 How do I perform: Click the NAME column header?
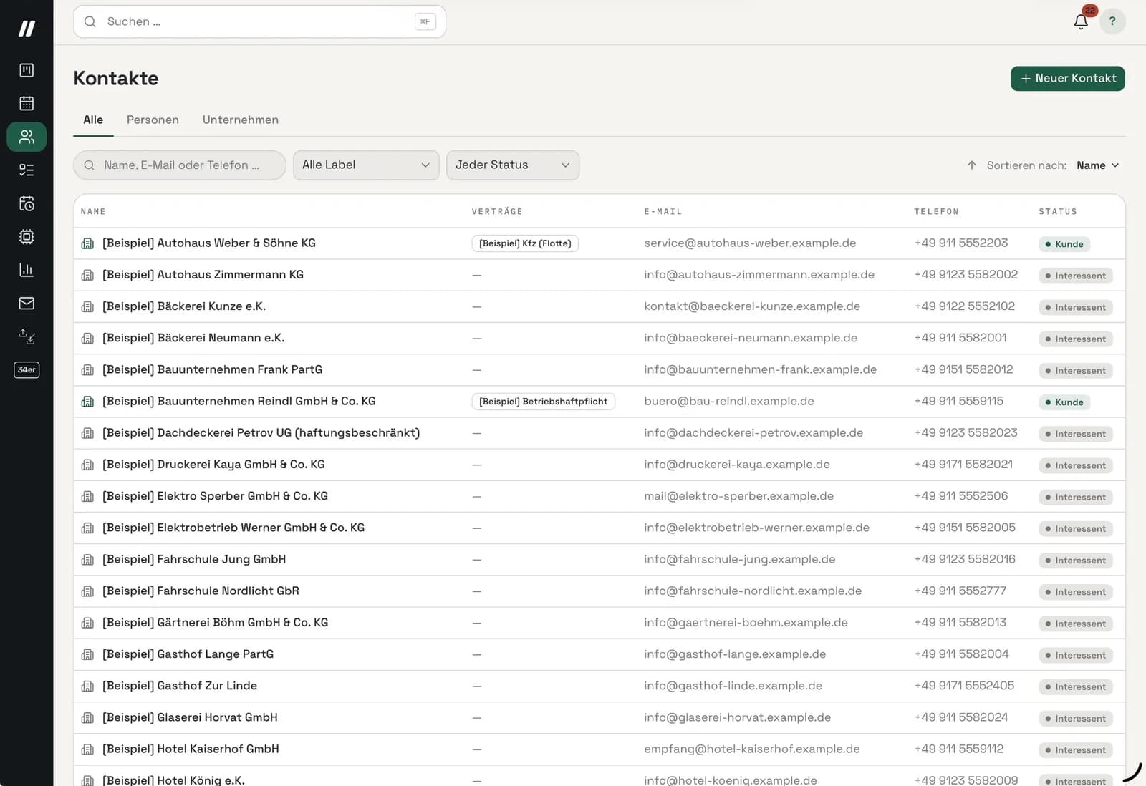[x=93, y=211]
